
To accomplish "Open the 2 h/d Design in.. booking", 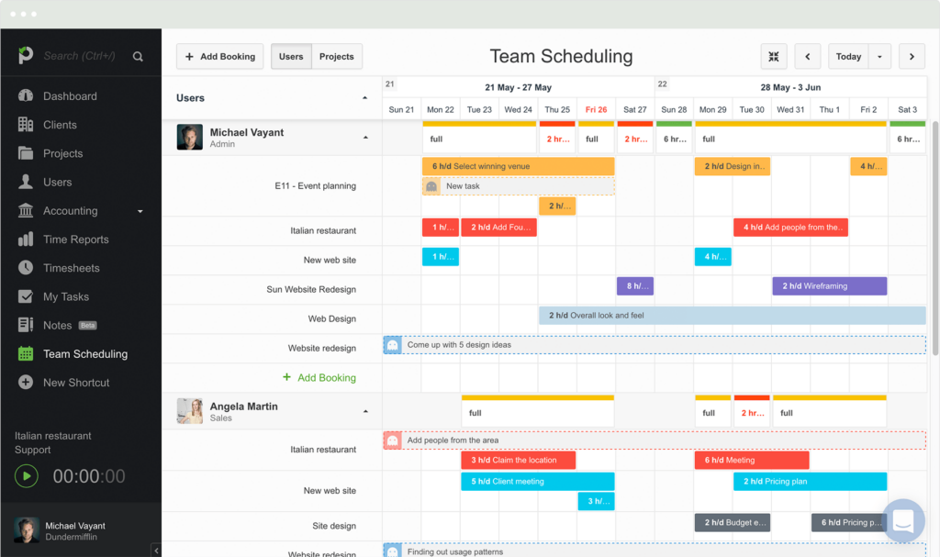I will 733,166.
